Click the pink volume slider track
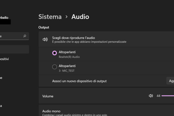The image size is (174, 116). [x=168, y=96]
